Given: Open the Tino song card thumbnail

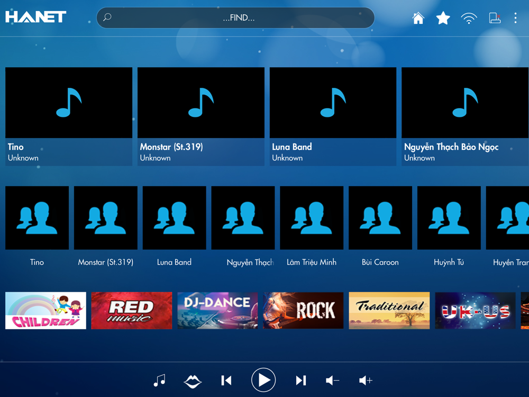Looking at the screenshot, I should (x=69, y=103).
